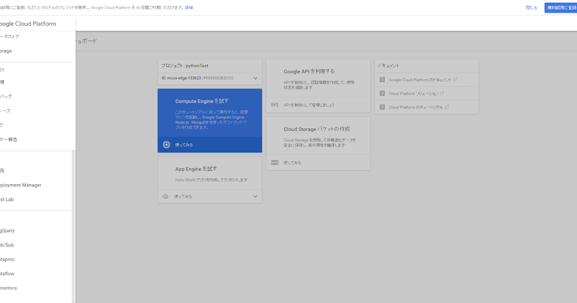Expand the App Engine 使ってみる chevron
This screenshot has width=577, height=303.
(255, 196)
